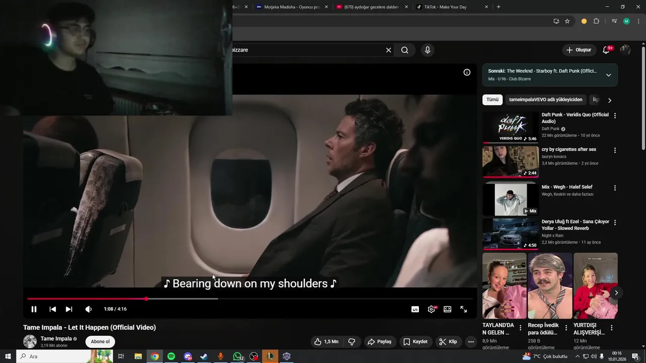Open the YouTube account avatar menu
The image size is (646, 363).
pos(625,50)
